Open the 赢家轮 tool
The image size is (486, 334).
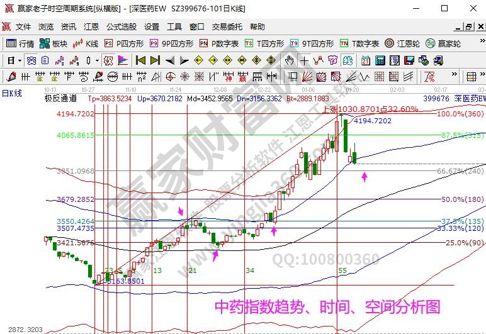[446, 44]
